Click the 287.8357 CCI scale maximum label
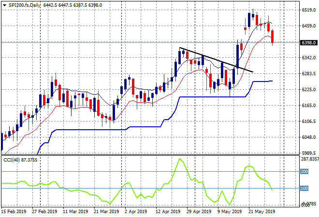The image size is (319, 217). 310,159
